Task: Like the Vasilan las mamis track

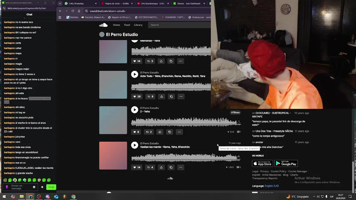Action: click(137, 167)
